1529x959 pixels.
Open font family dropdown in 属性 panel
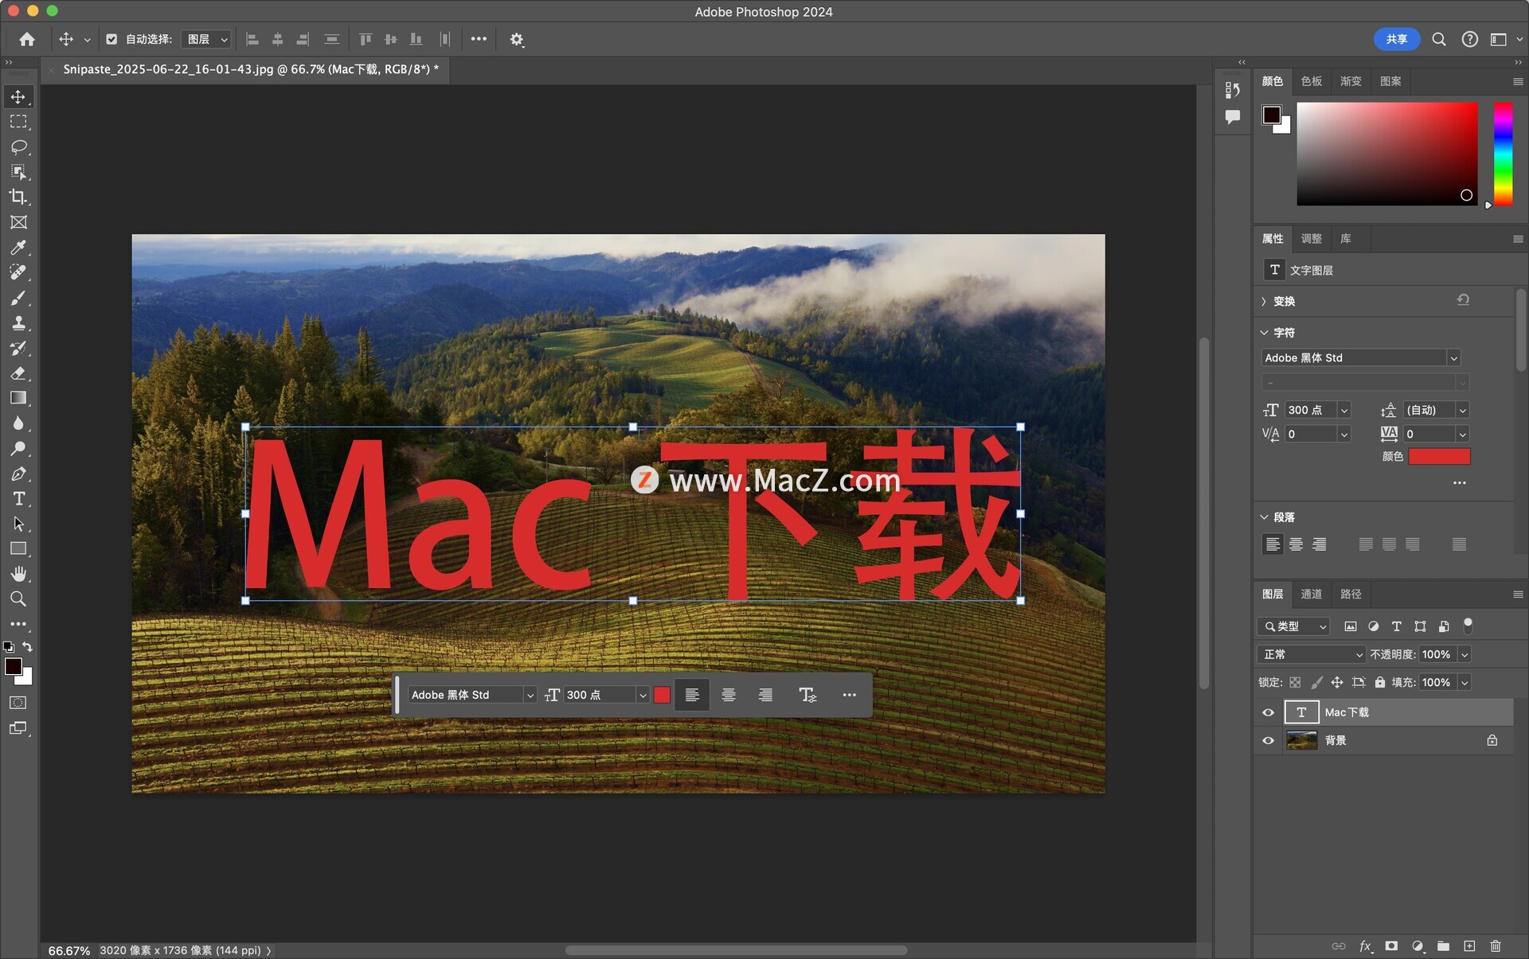tap(1453, 358)
